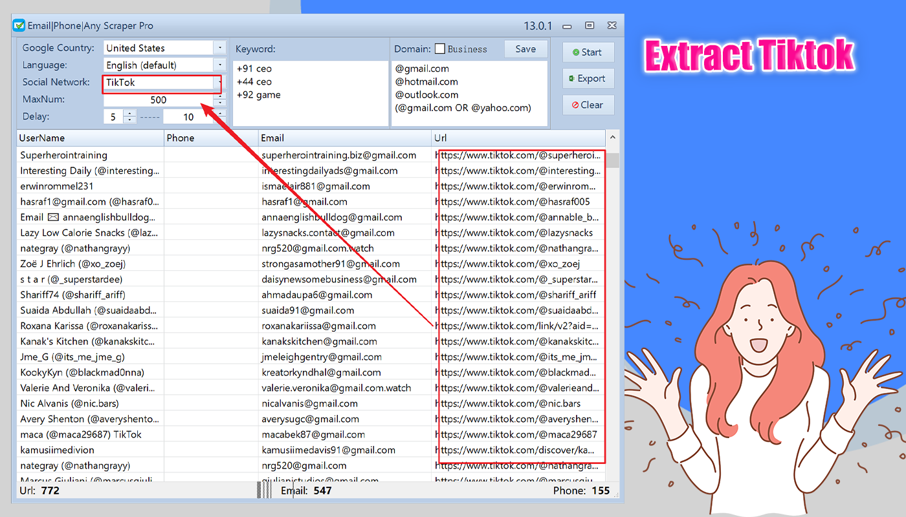Click the tiktok.com/link/v2?aid= URL
Image resolution: width=906 pixels, height=517 pixels.
(517, 326)
